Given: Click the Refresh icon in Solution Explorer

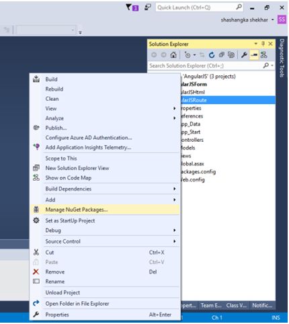Looking at the screenshot, I should (x=212, y=55).
